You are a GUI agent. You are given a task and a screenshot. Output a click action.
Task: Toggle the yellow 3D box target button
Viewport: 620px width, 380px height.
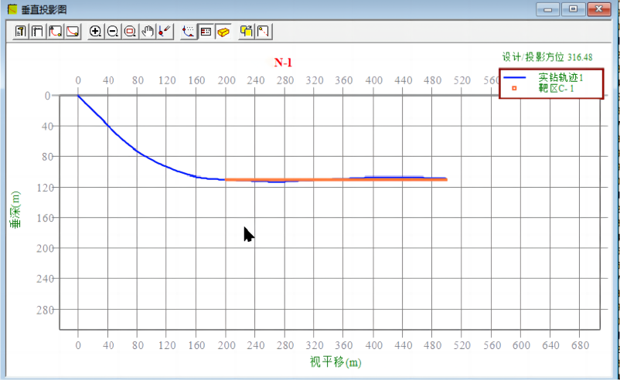click(x=223, y=32)
